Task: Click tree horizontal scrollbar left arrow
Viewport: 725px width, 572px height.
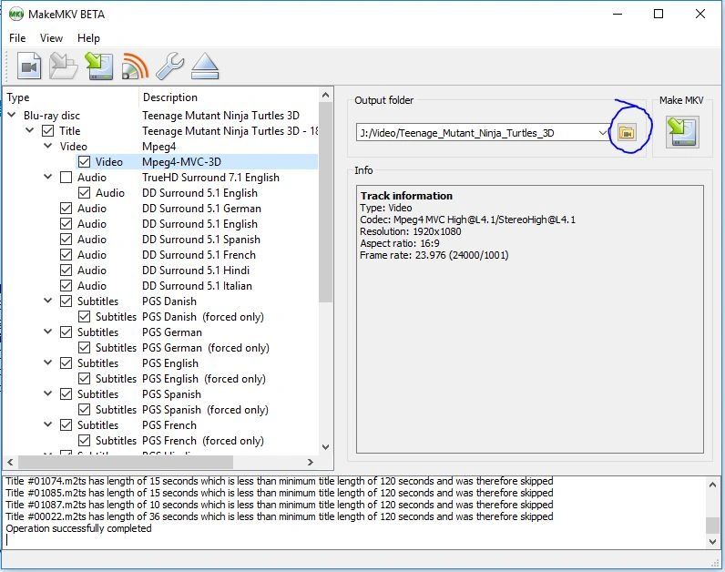Action: point(10,462)
